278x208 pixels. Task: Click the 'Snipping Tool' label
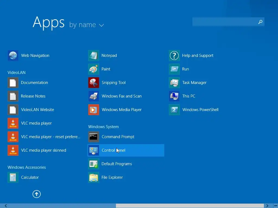(x=113, y=83)
